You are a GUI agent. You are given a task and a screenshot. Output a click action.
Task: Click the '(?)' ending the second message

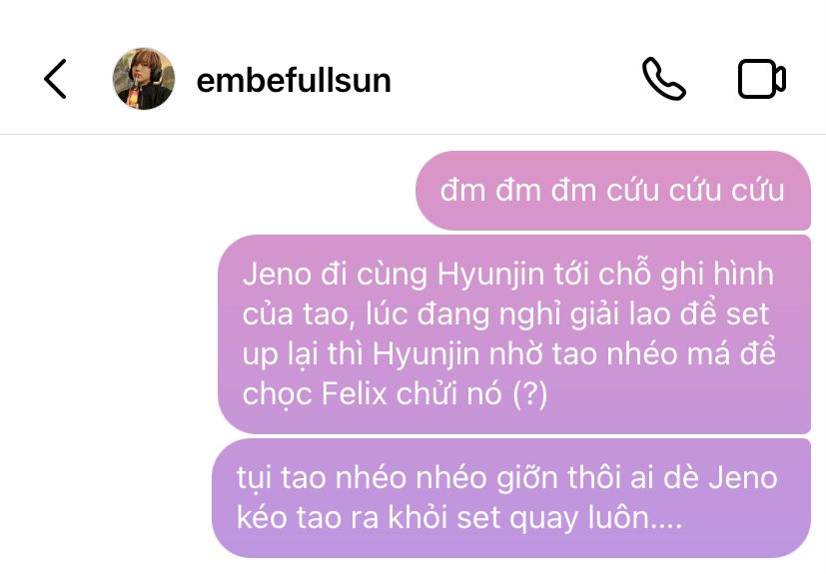tap(530, 394)
